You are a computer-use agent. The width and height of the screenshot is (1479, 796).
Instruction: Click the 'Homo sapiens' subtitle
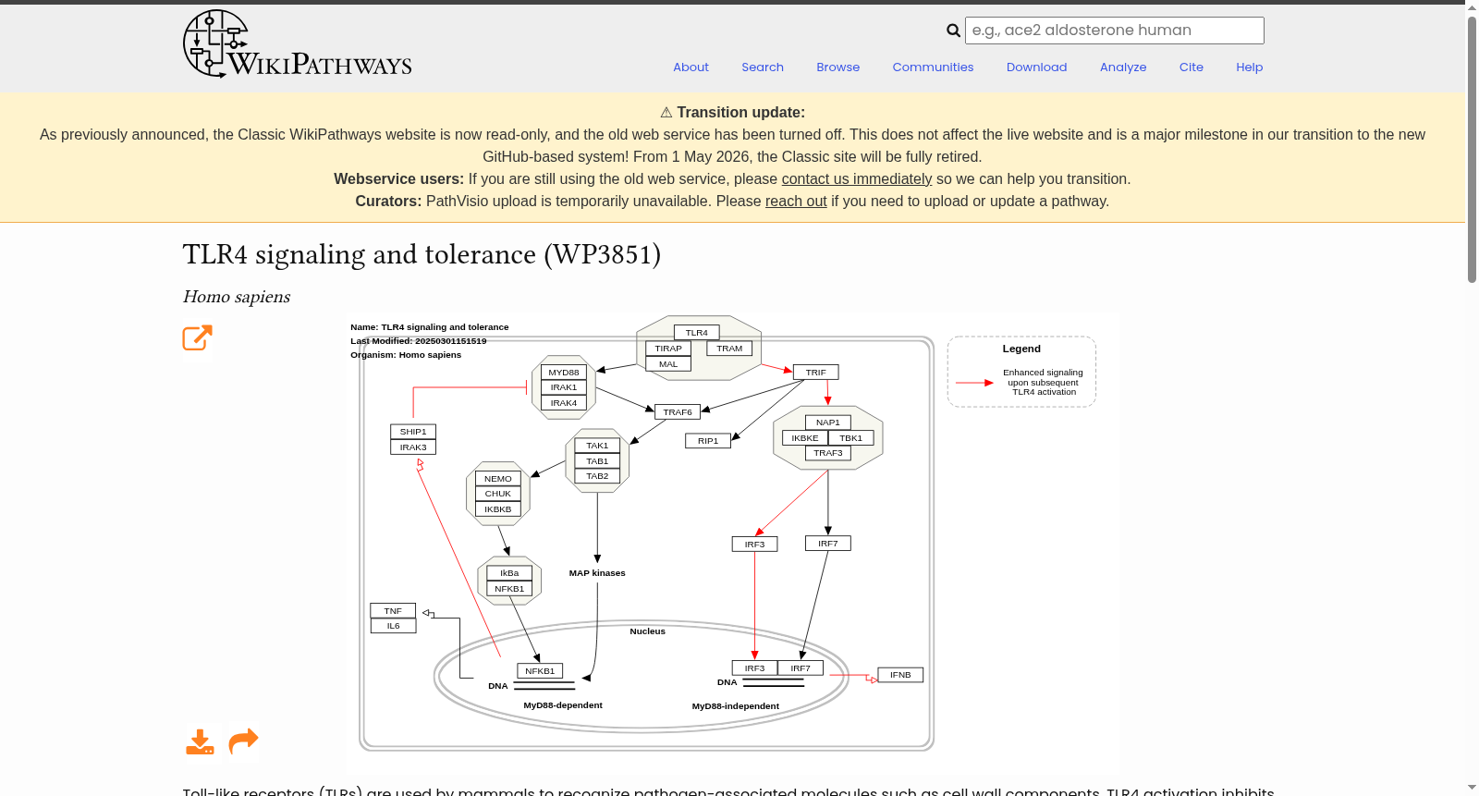pos(237,297)
